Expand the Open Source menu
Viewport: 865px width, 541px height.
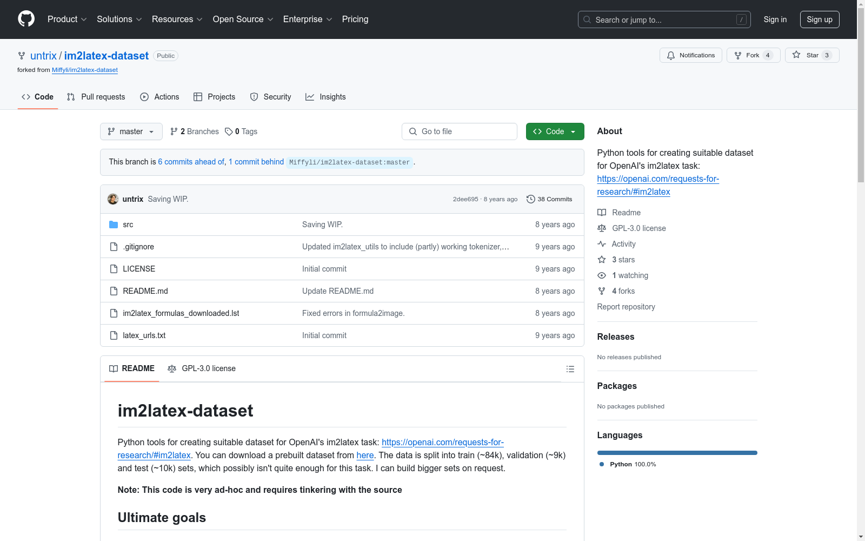click(x=243, y=19)
